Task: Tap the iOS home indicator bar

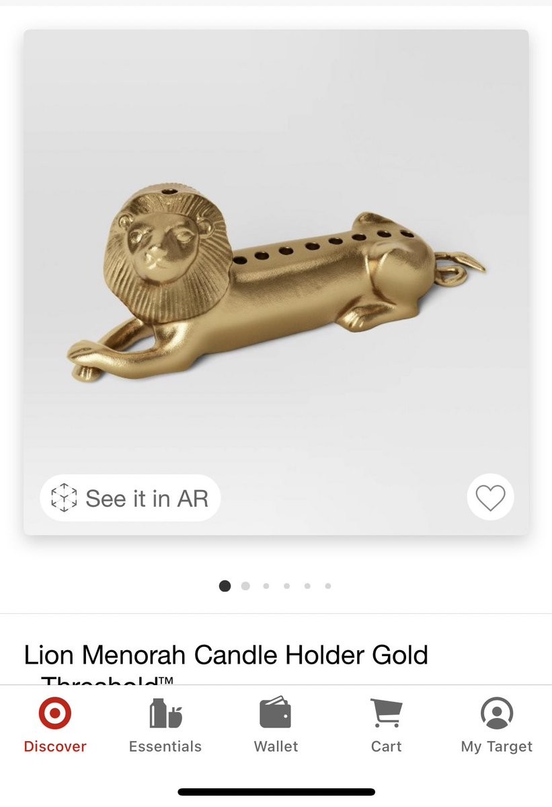Action: click(x=276, y=792)
